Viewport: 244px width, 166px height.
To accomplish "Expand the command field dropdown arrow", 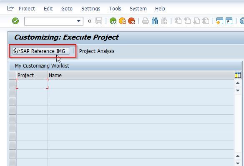I will tap(79, 21).
